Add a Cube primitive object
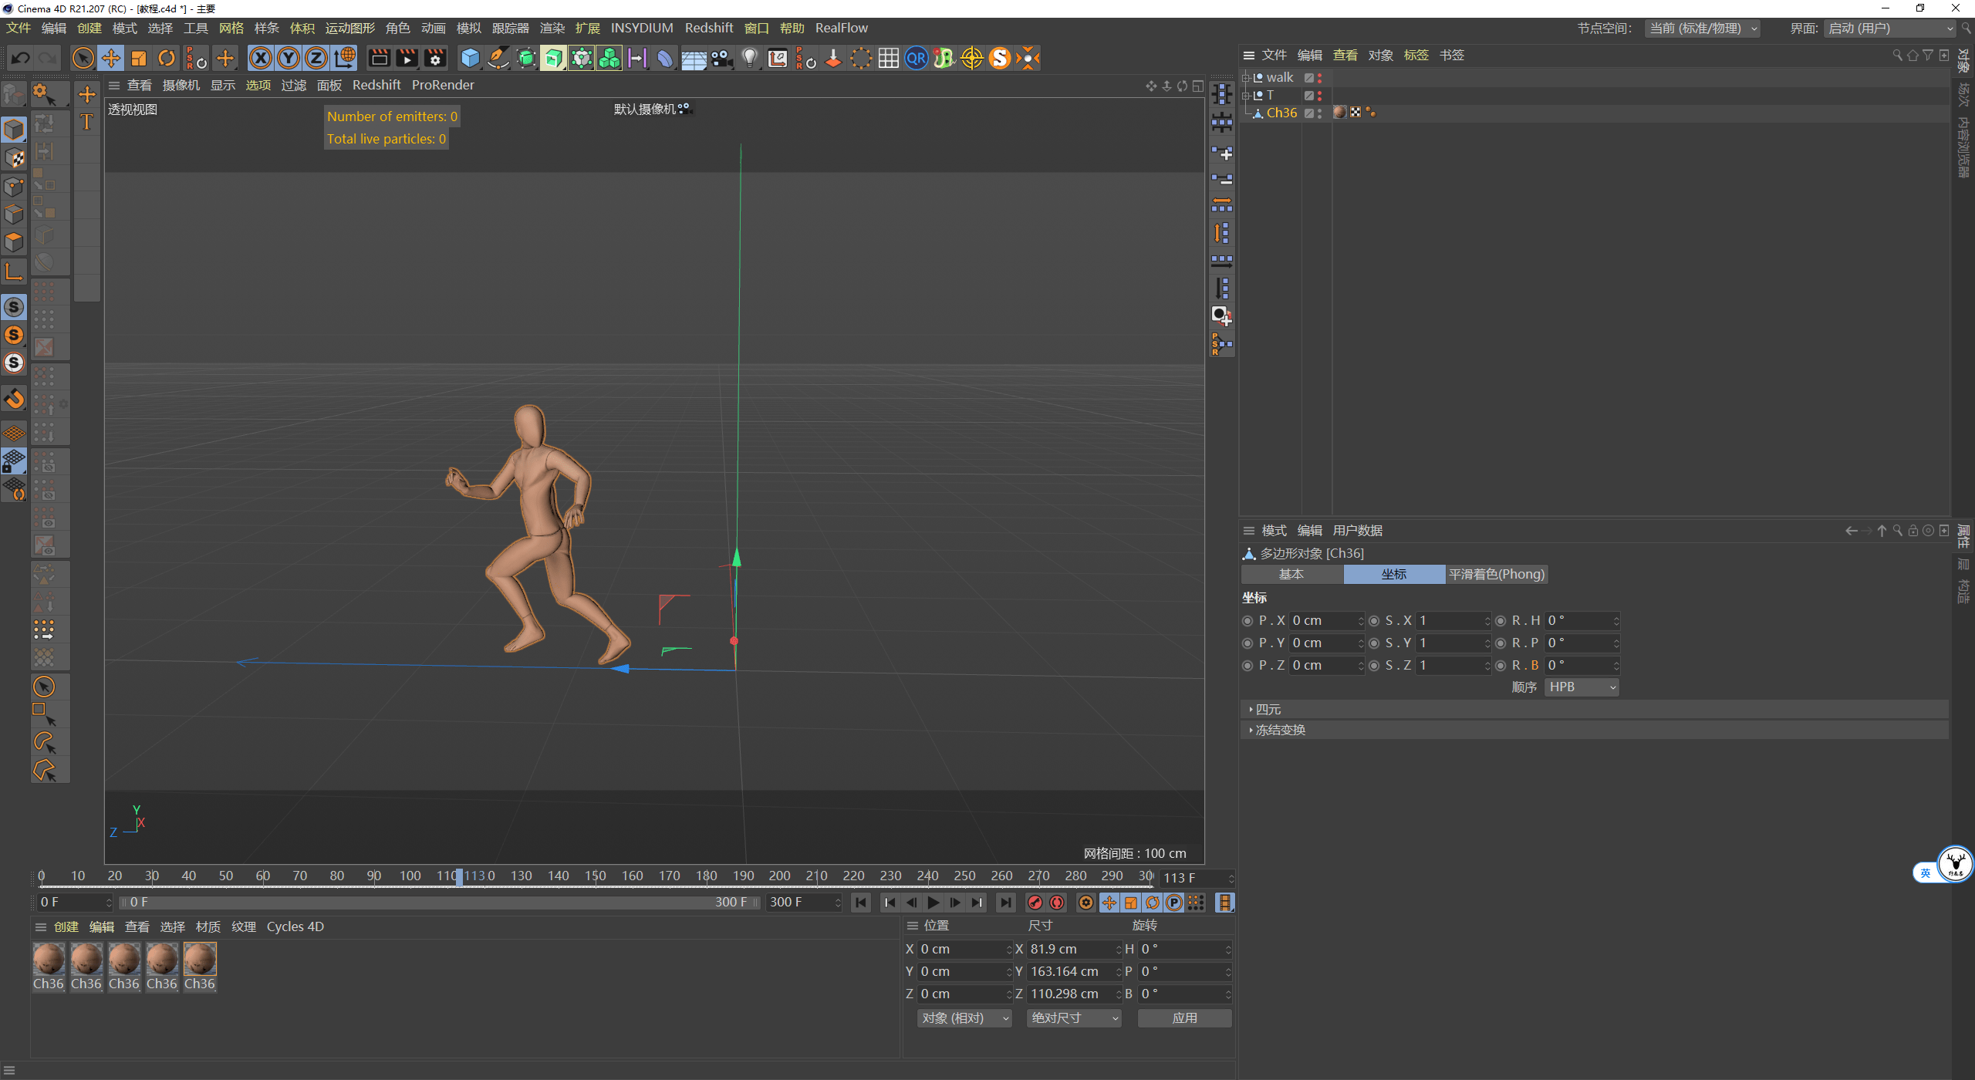Viewport: 1975px width, 1080px height. tap(470, 58)
